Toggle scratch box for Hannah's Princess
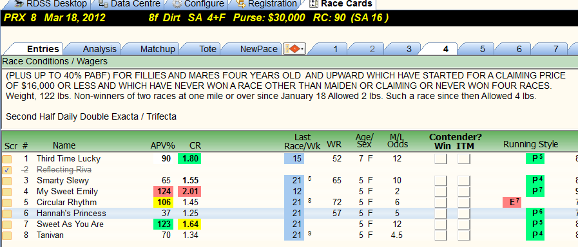 [x=7, y=214]
